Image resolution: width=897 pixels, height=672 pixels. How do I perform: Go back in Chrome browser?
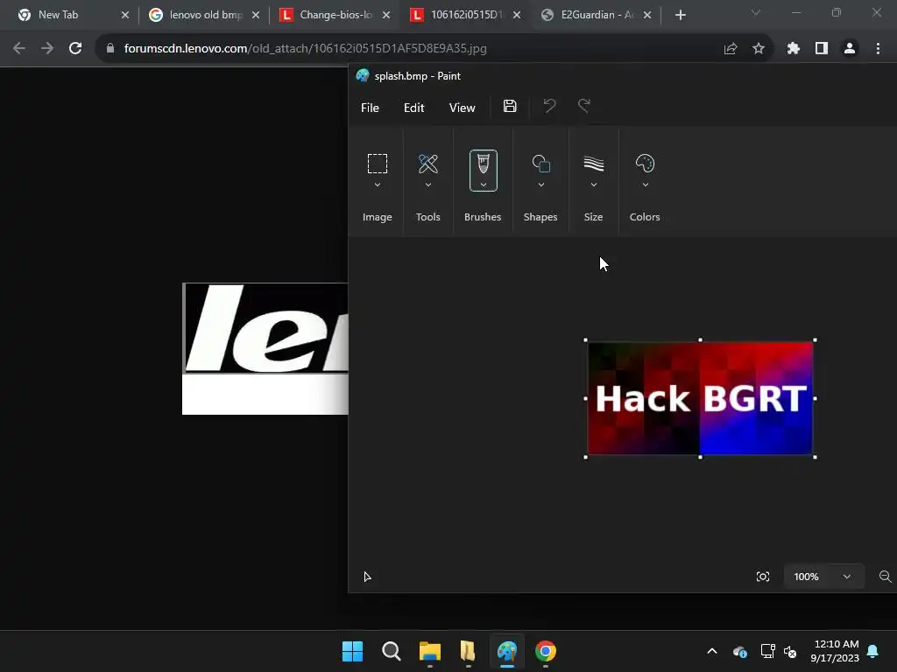point(19,49)
